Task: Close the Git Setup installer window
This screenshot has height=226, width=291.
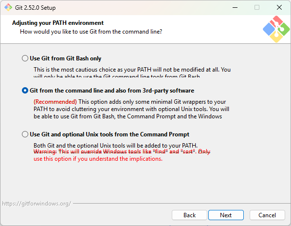Action: (x=279, y=7)
